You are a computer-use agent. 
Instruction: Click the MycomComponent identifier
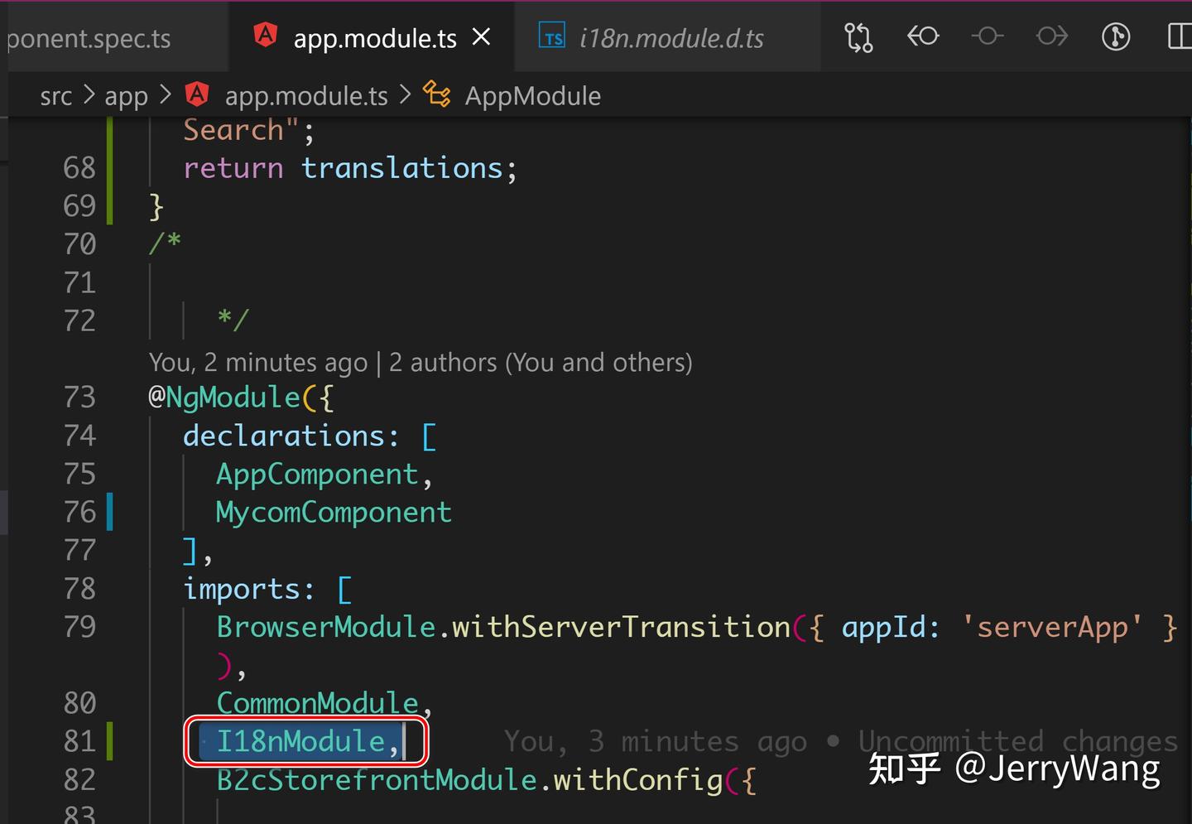click(x=334, y=513)
